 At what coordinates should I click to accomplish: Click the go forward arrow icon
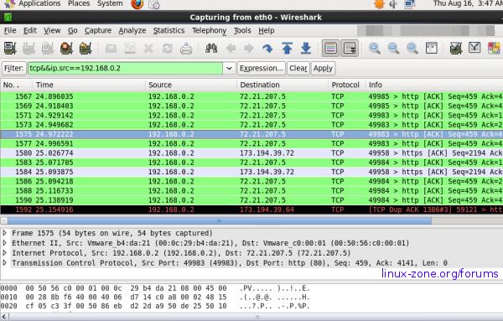pyautogui.click(x=249, y=49)
